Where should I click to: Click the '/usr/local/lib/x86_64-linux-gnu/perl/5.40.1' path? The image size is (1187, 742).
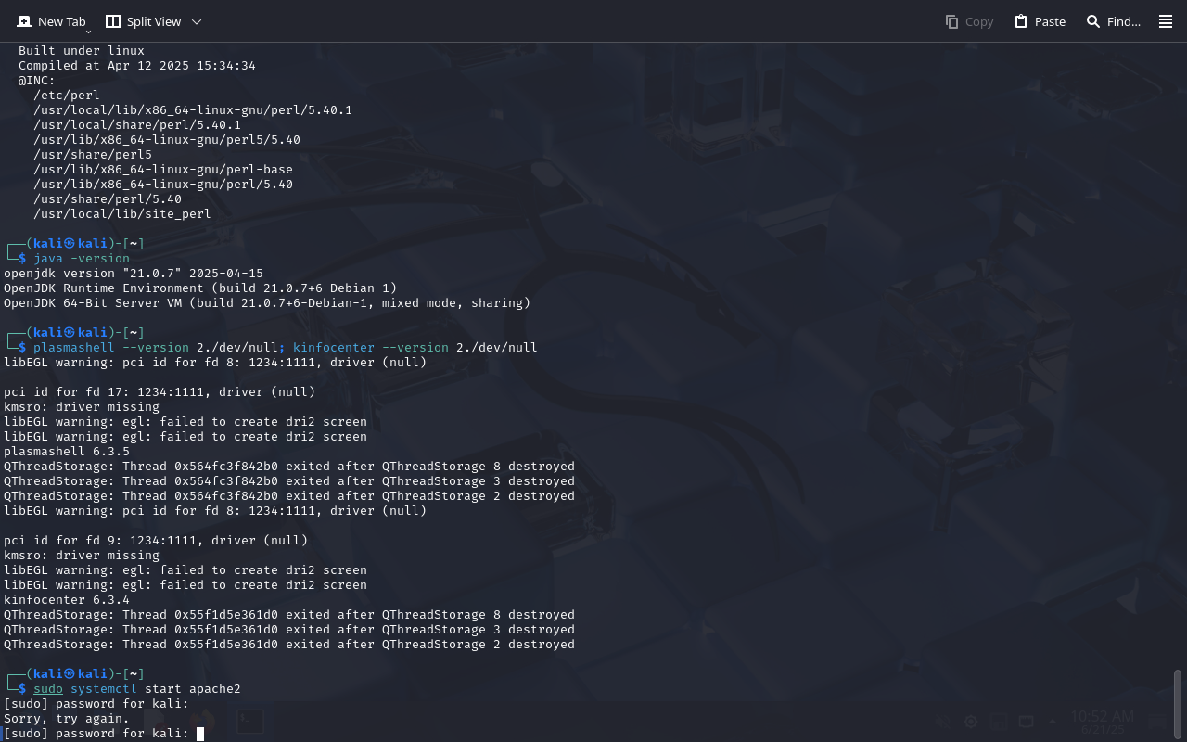pos(193,110)
